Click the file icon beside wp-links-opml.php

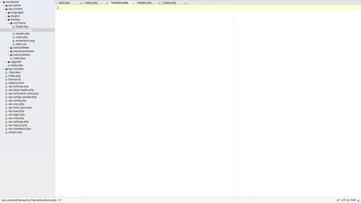tap(6, 108)
